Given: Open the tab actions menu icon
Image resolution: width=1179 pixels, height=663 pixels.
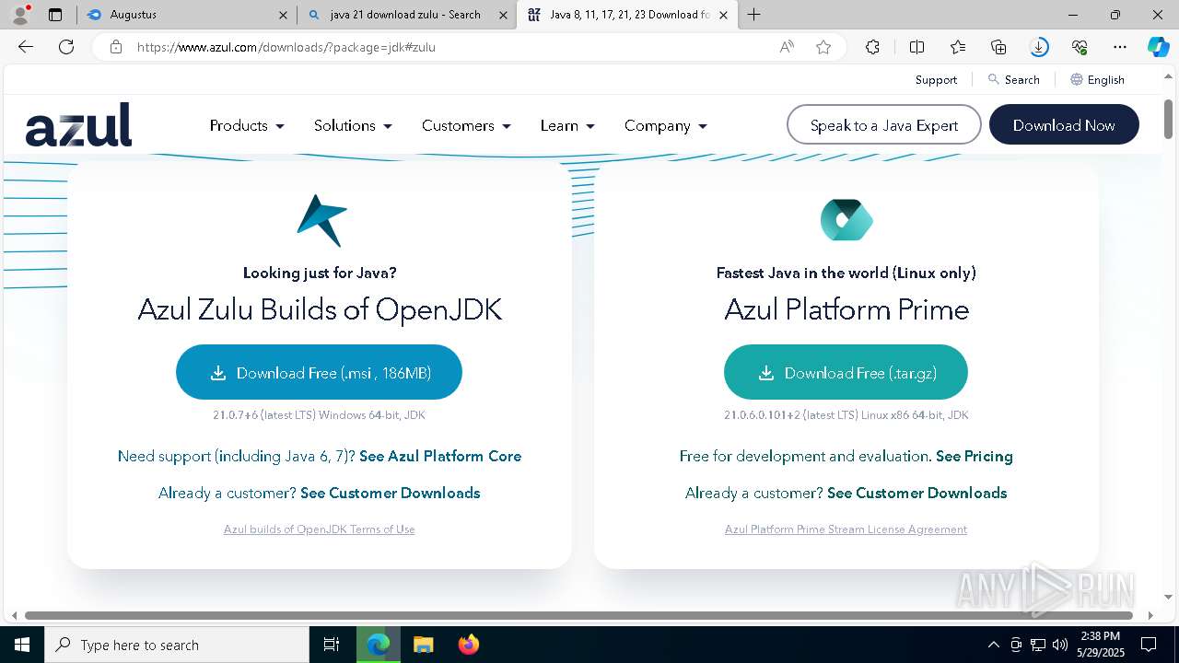Looking at the screenshot, I should coord(55,15).
